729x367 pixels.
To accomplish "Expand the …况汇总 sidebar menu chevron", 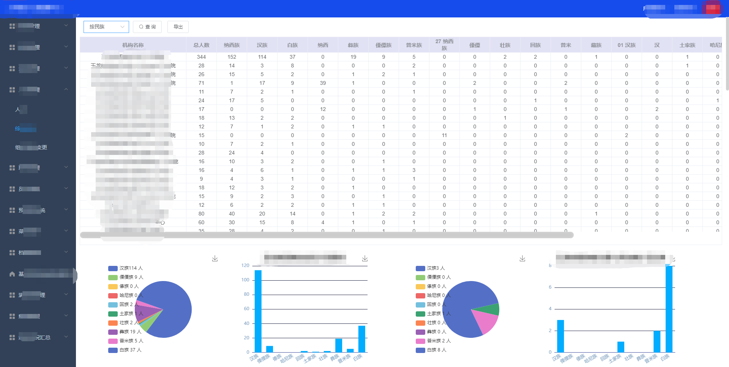I will [x=66, y=337].
